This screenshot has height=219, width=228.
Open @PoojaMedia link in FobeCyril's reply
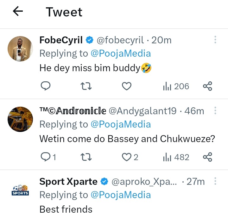[x=121, y=53]
